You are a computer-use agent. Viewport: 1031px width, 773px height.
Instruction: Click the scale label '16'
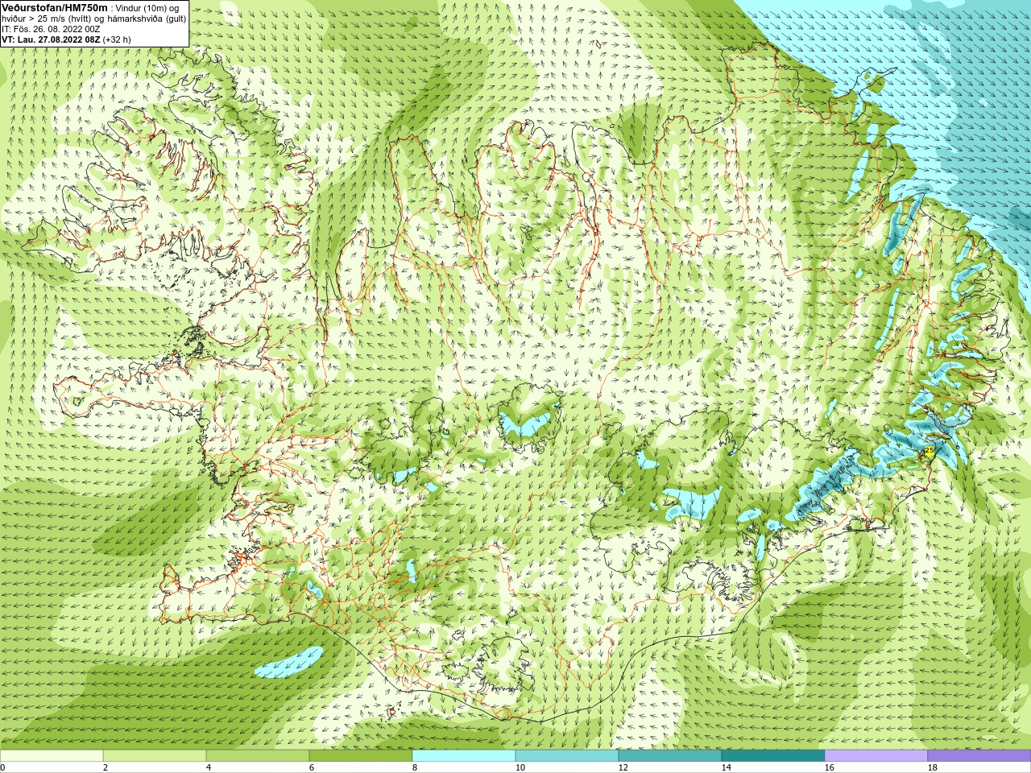[x=829, y=768]
